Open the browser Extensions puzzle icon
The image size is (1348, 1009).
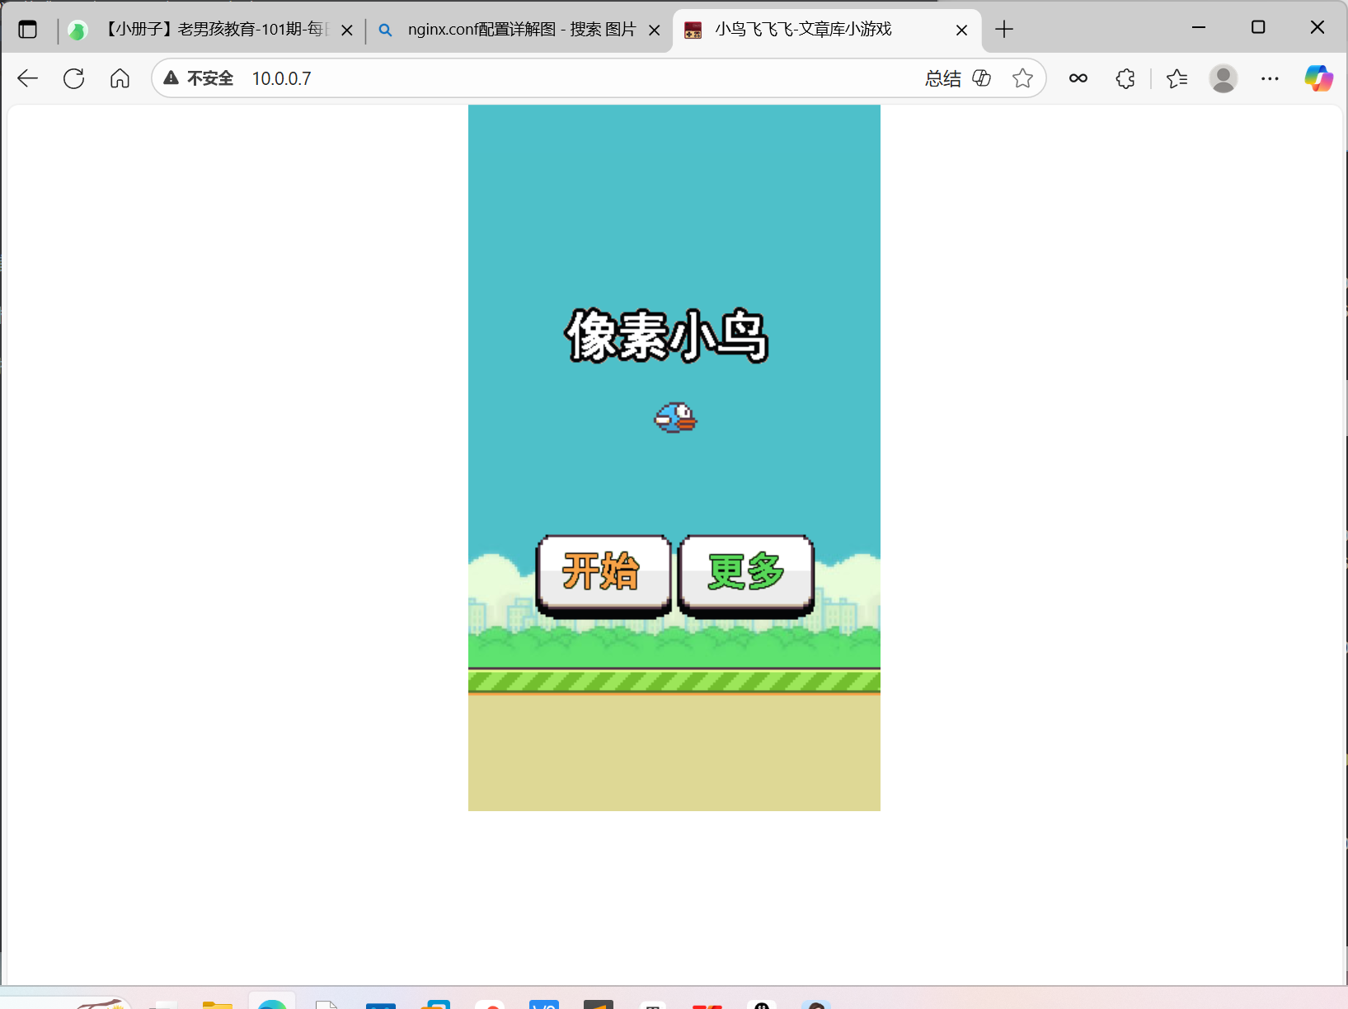[x=1125, y=78]
